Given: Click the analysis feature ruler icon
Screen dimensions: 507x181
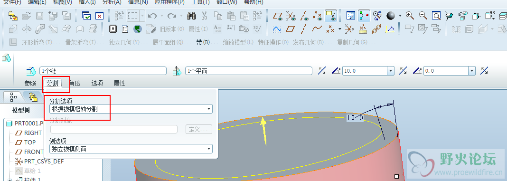Looking at the screenshot, I should pyautogui.click(x=363, y=29).
